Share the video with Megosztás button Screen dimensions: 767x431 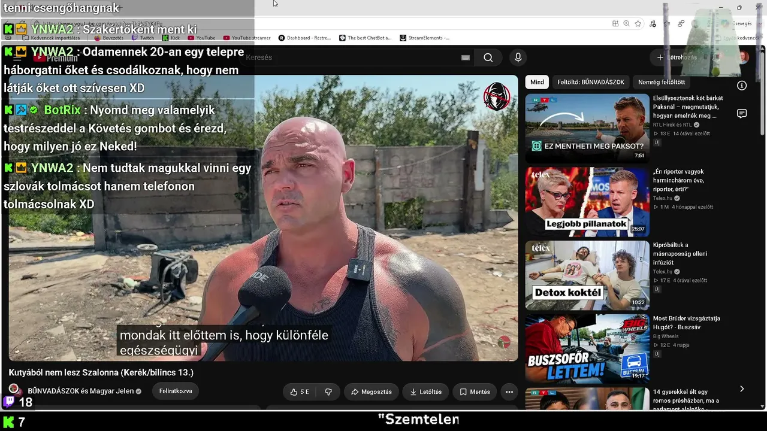tap(372, 392)
